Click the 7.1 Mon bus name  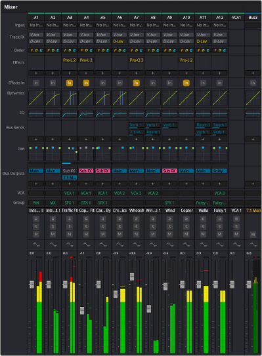click(x=253, y=210)
